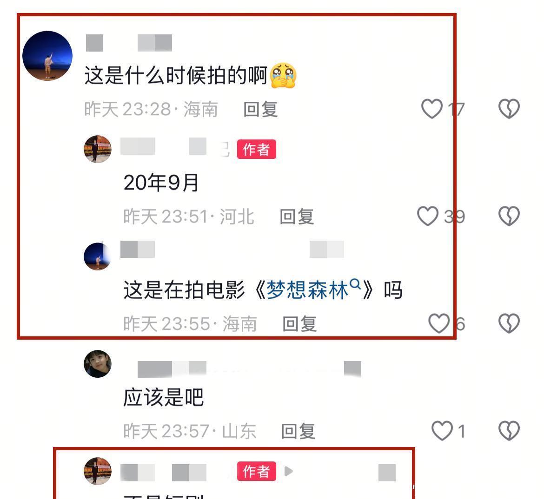View the child-photo avatar of 应该是吧 commenter
Viewport: 544px width, 499px height.
(x=98, y=364)
